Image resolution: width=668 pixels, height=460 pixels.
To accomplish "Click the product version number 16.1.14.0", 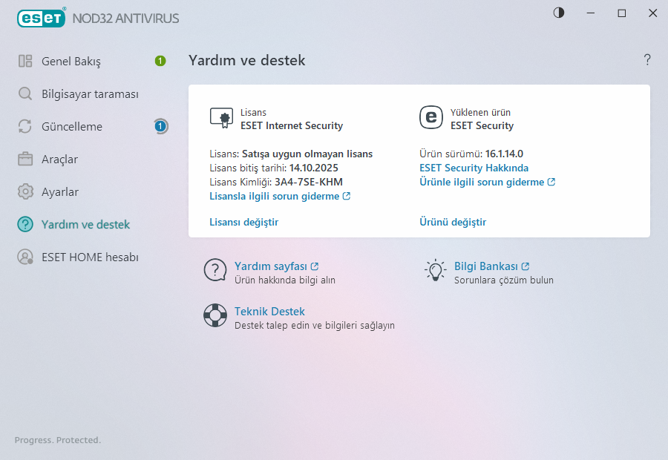I will point(504,154).
